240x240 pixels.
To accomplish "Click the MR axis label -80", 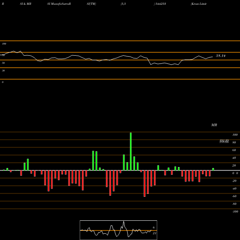I will pyautogui.click(x=234, y=204).
